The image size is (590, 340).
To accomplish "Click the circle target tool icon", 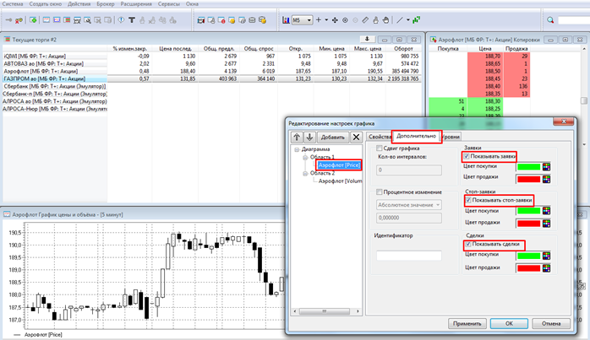I will coord(345,20).
